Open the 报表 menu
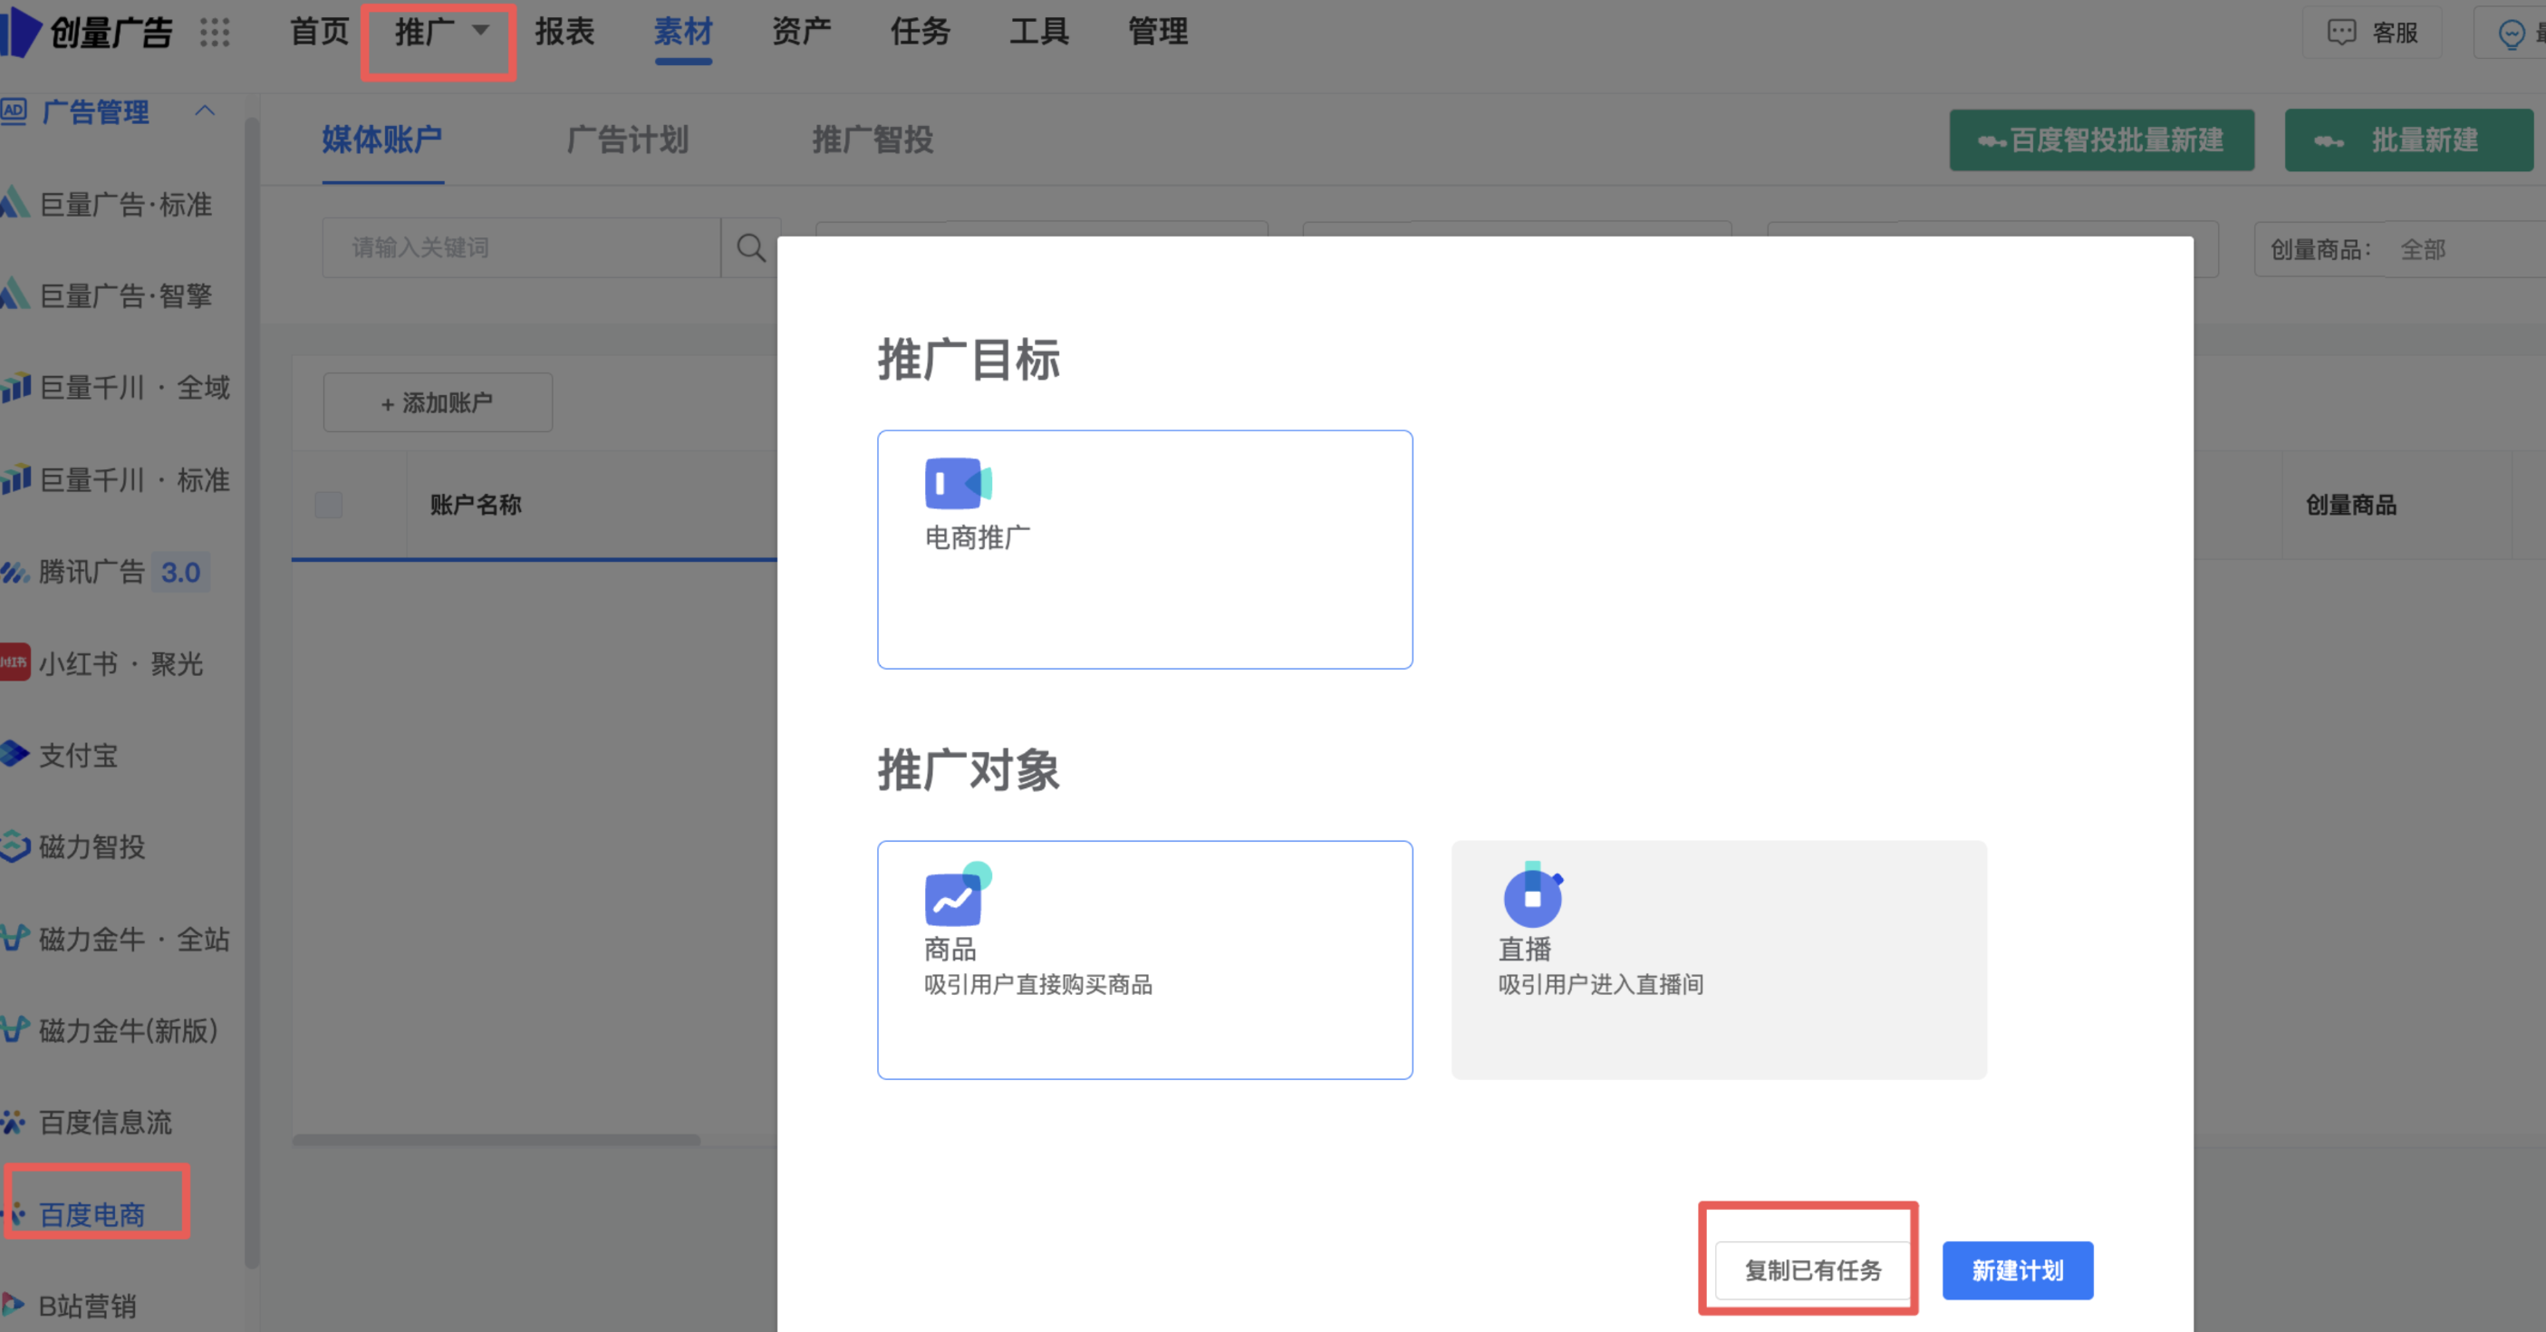This screenshot has width=2546, height=1332. [x=564, y=32]
